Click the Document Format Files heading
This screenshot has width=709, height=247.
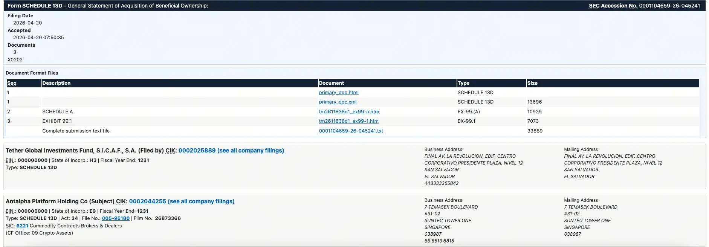click(32, 73)
